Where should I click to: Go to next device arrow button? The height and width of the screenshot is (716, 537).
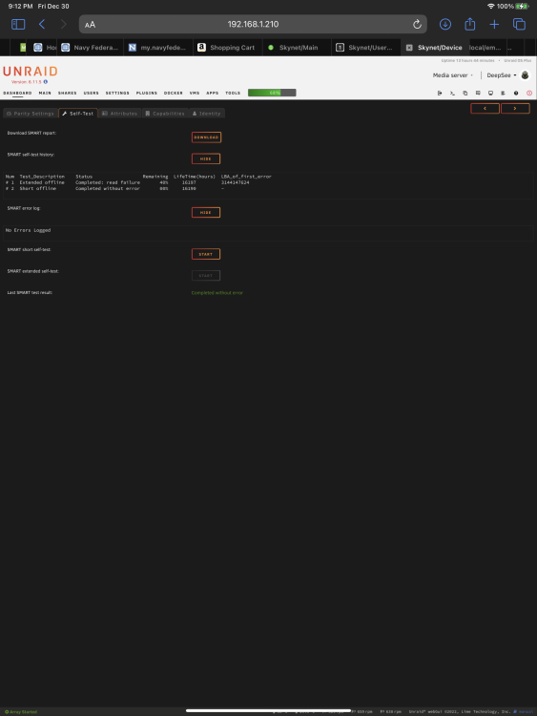(x=515, y=109)
